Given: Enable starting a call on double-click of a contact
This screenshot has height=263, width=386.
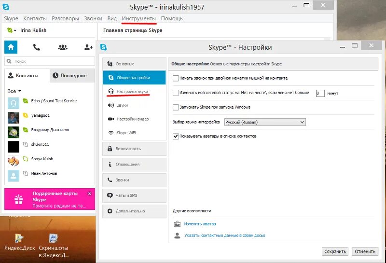Looking at the screenshot, I should [176, 78].
